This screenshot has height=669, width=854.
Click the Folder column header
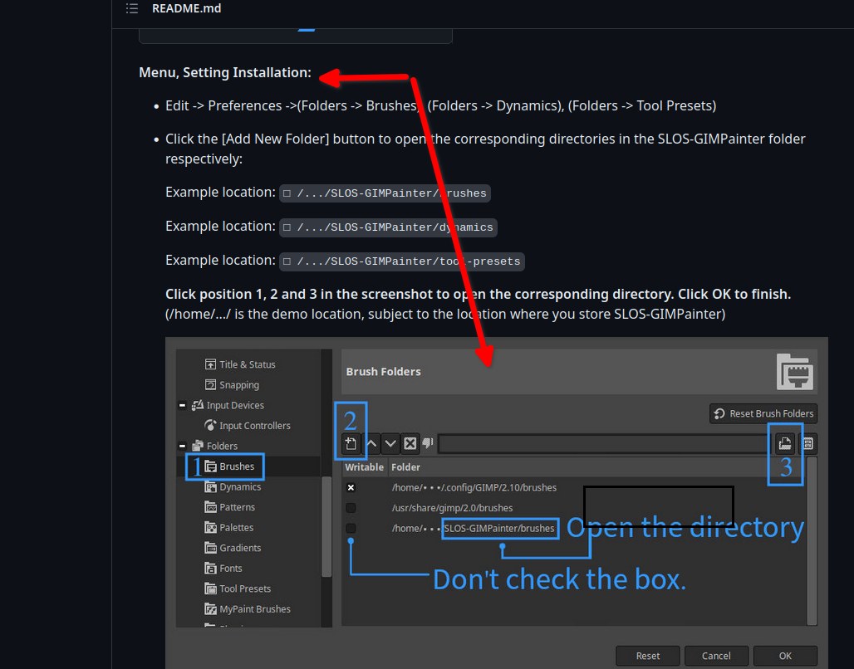tap(405, 467)
